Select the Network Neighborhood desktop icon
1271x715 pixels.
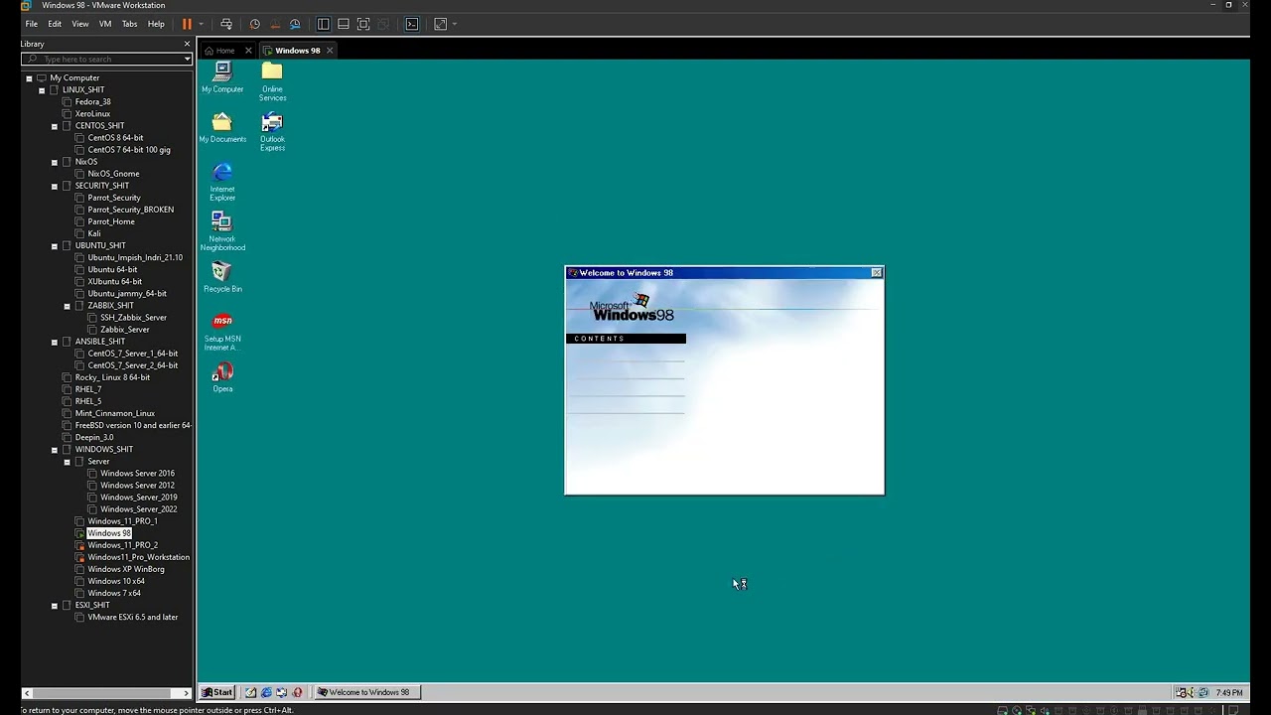point(222,231)
